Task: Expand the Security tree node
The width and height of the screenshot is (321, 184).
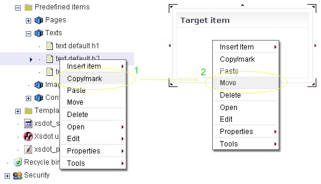Action: tap(7, 176)
